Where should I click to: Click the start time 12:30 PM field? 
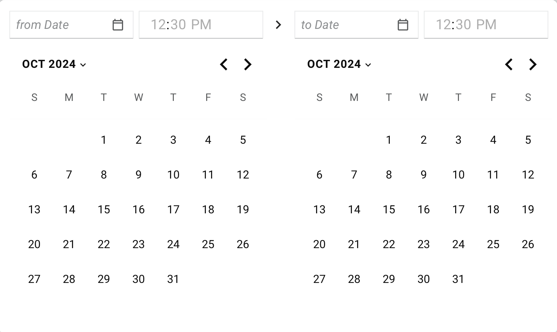(201, 25)
